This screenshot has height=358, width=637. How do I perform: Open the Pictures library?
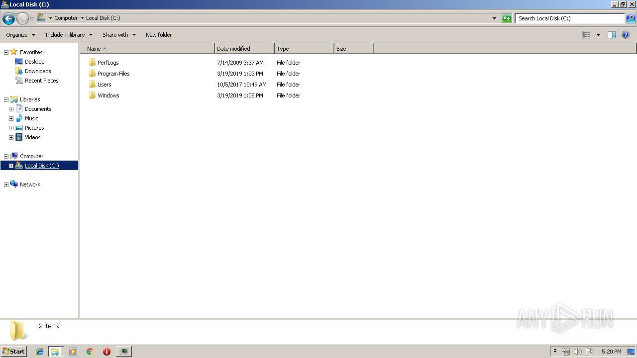pos(34,128)
